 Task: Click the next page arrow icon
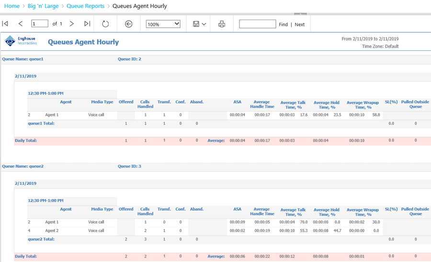(x=72, y=24)
